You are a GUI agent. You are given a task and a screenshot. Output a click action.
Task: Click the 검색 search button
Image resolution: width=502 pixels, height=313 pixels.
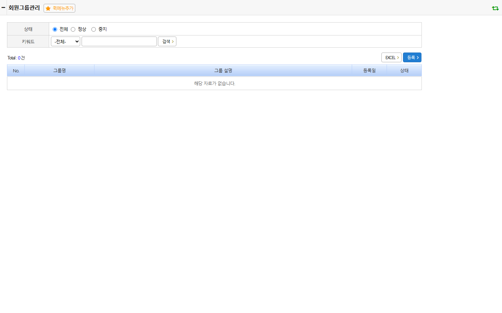(167, 41)
